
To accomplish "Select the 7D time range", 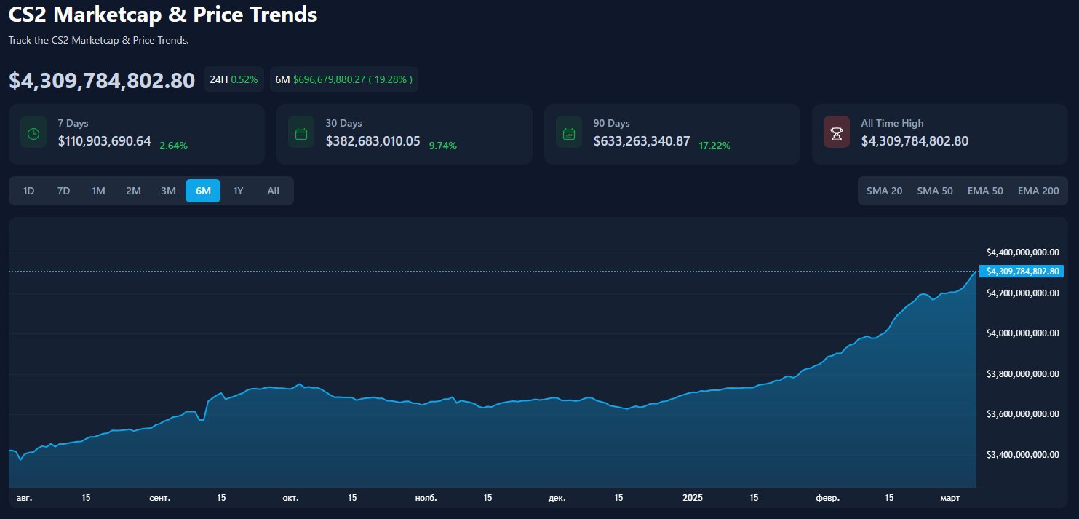I will tap(64, 191).
